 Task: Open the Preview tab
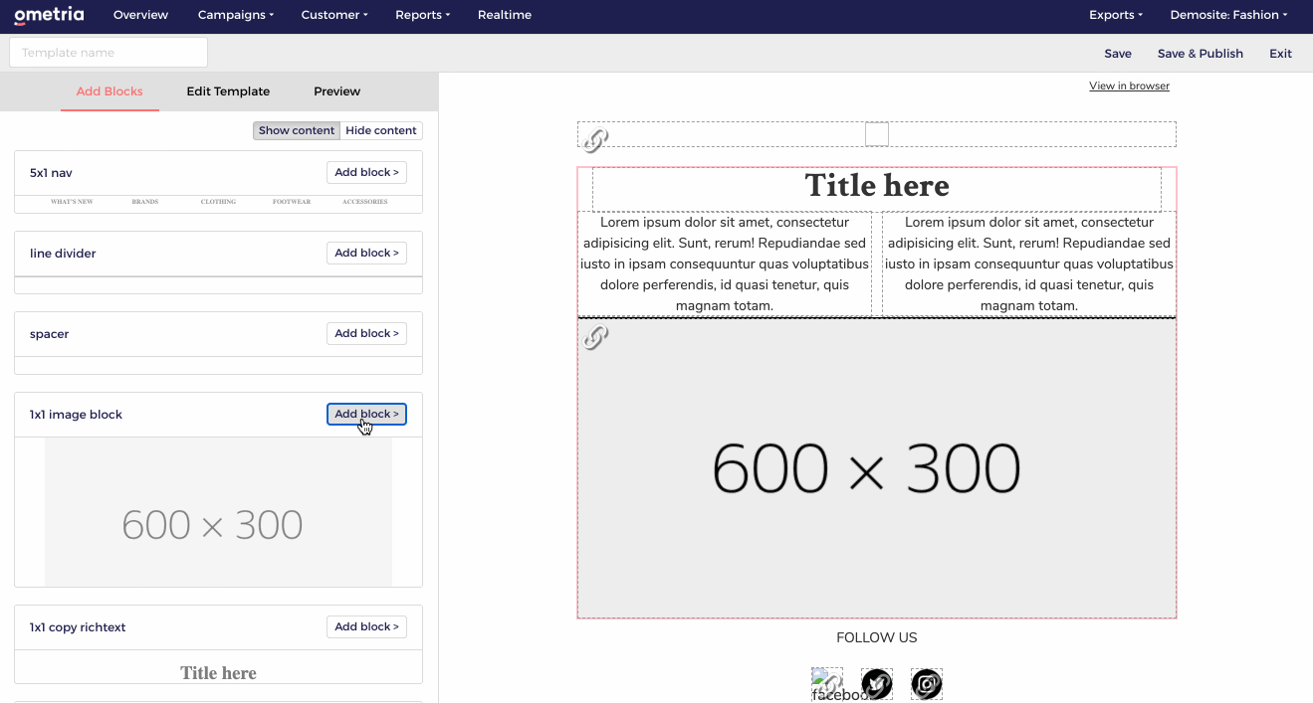(x=336, y=91)
